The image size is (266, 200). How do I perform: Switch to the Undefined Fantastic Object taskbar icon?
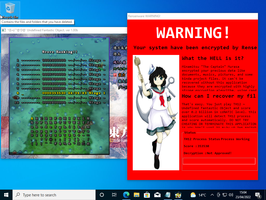tap(178, 195)
